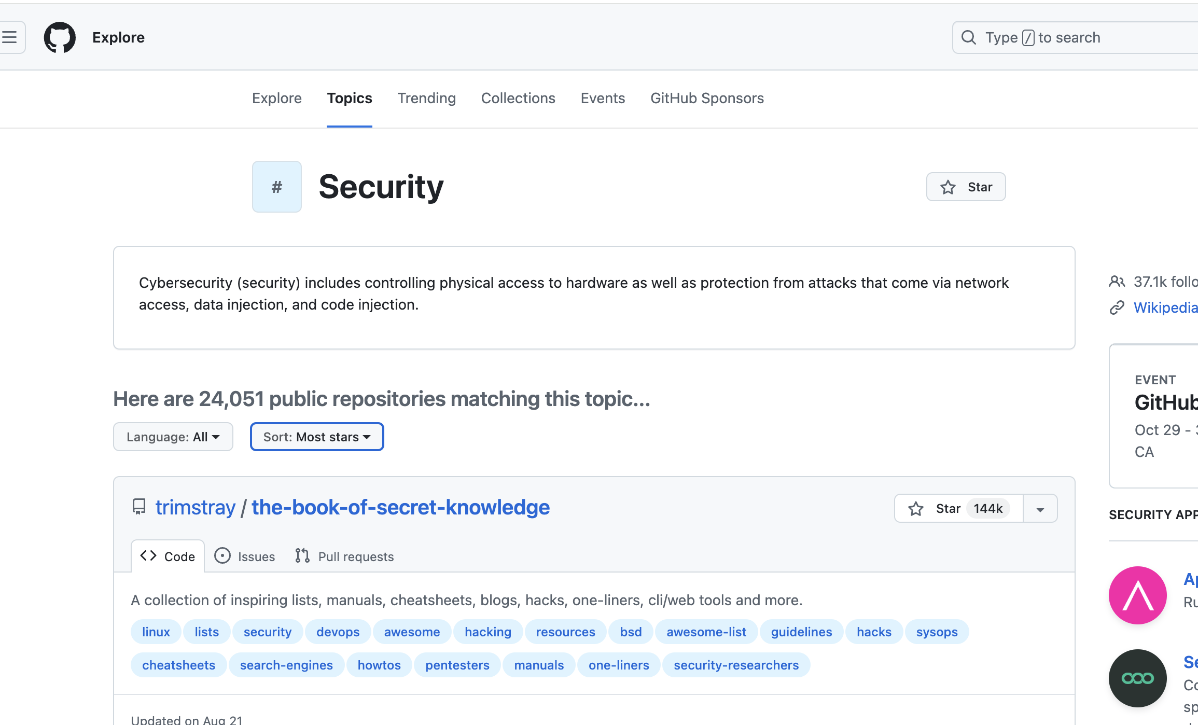Click the hacking tag label

tap(487, 632)
